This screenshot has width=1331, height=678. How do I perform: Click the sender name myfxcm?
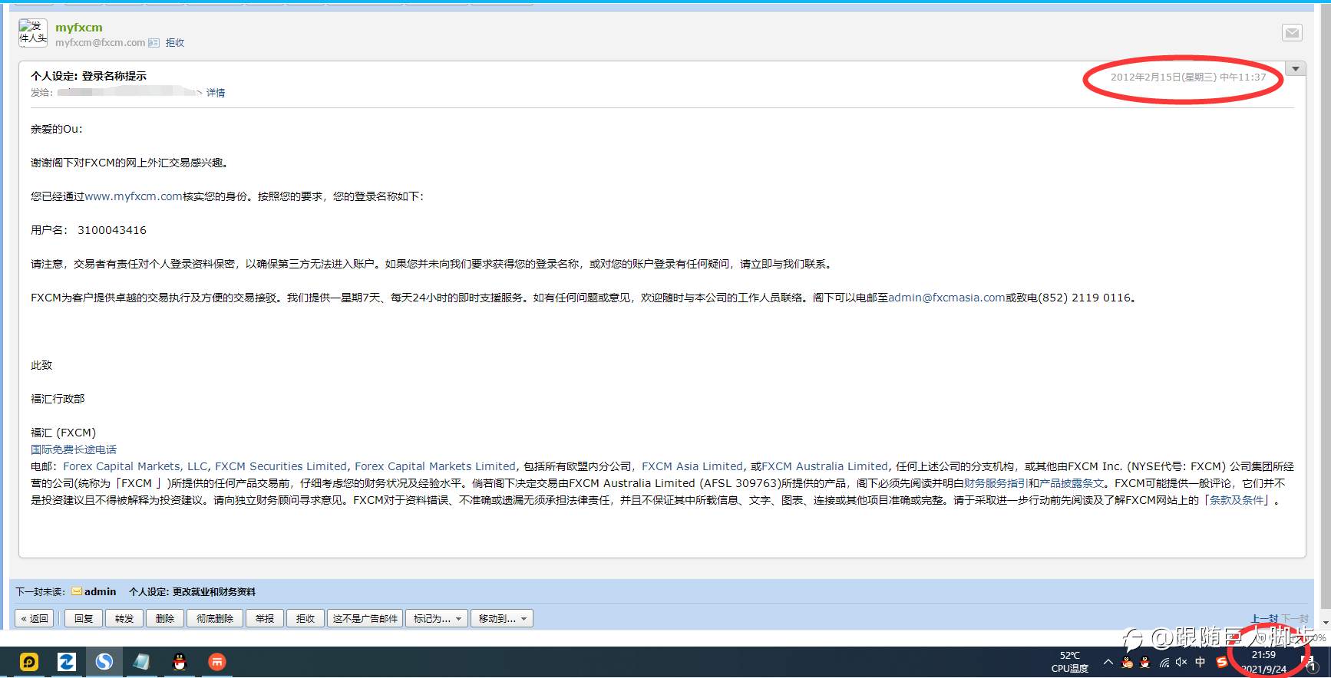(x=78, y=28)
